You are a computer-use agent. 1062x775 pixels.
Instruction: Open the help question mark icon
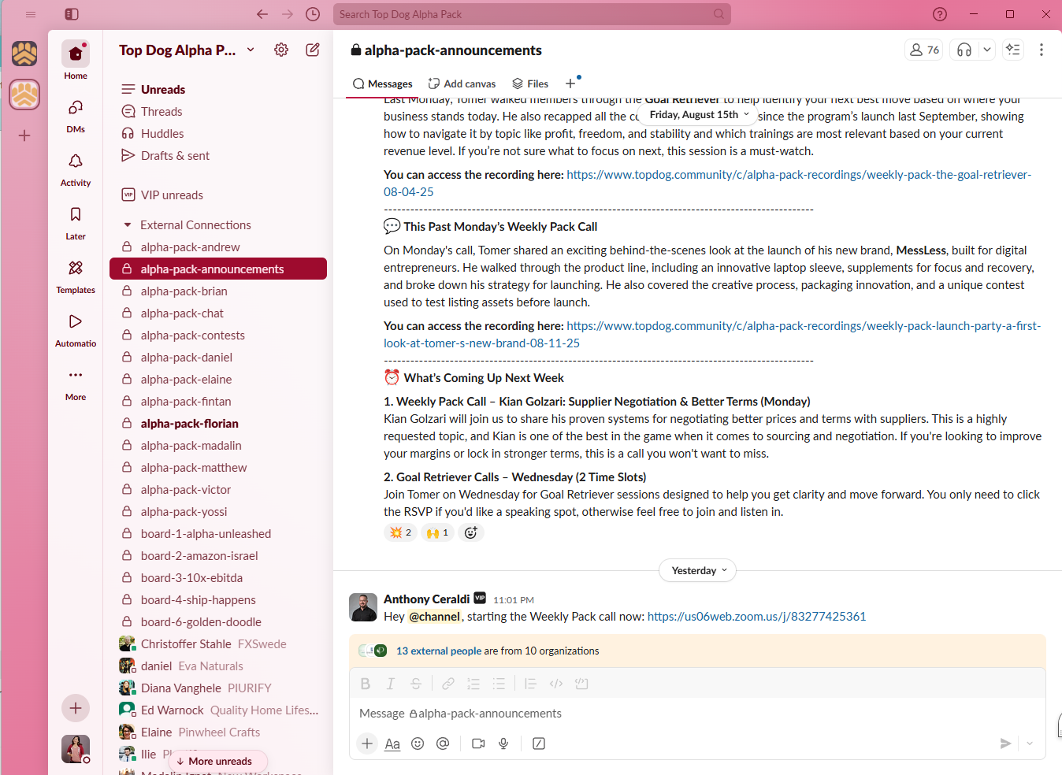[x=940, y=14]
